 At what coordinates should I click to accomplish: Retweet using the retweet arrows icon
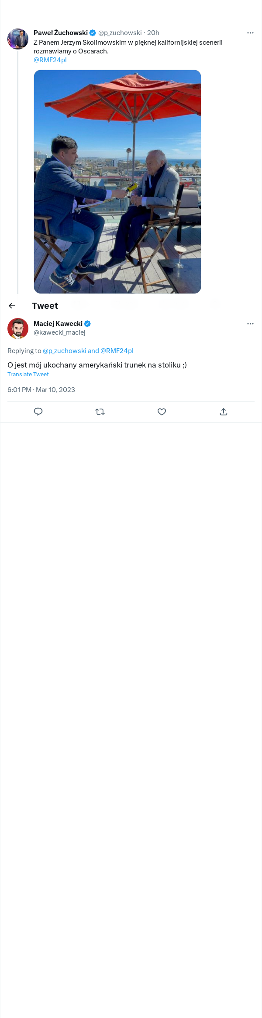(x=100, y=412)
